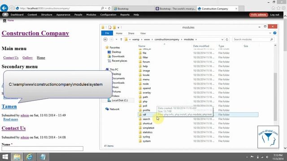Log out of the Drupal site

275,15
